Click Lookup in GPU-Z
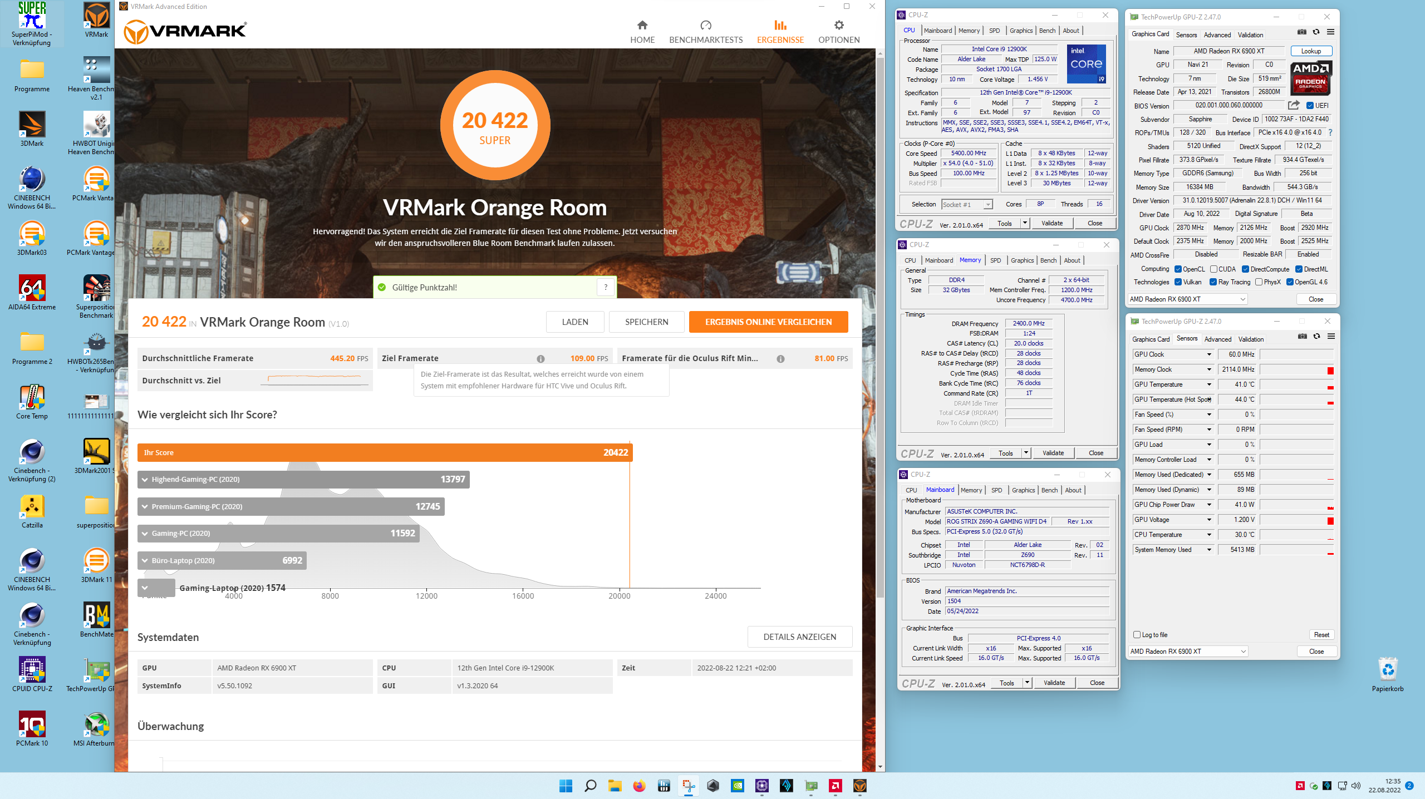1425x799 pixels. pos(1311,51)
